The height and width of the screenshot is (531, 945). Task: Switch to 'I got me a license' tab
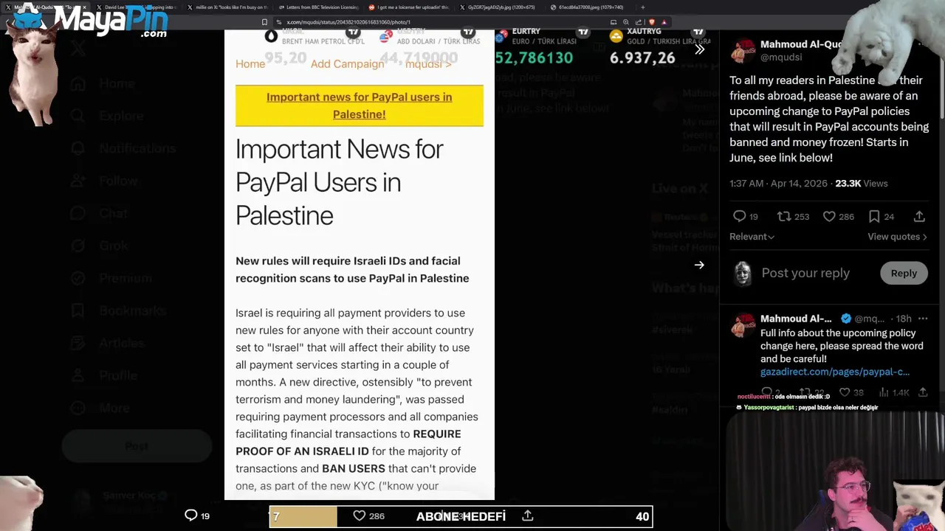(x=408, y=7)
